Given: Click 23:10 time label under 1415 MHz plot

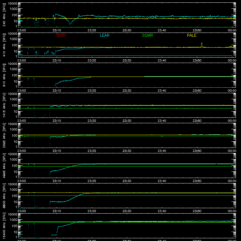Looking at the screenshot, I should pyautogui.click(x=57, y=121).
